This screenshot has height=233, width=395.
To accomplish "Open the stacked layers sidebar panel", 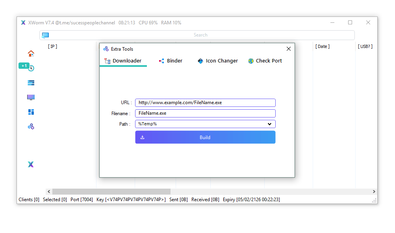I will coord(31,83).
